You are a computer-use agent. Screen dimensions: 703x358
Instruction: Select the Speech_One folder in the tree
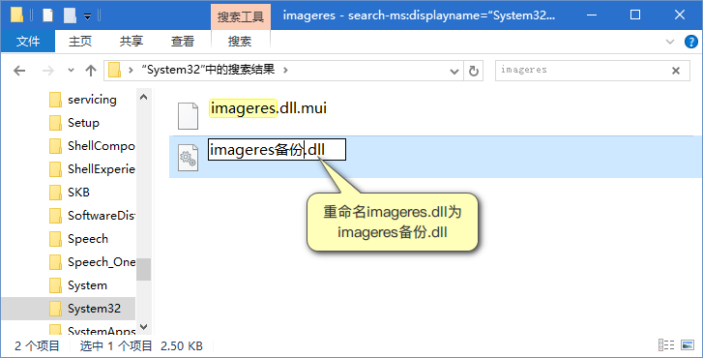[102, 262]
